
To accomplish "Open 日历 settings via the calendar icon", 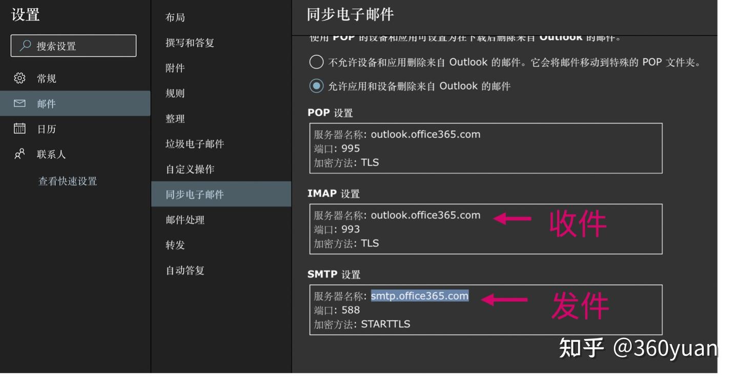I will [19, 129].
